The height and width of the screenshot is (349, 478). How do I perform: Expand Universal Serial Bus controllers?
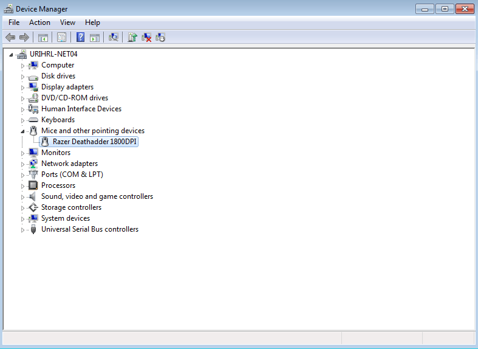pos(23,230)
